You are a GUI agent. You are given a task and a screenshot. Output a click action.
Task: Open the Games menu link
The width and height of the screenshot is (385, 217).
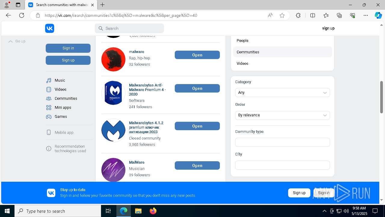click(x=61, y=117)
